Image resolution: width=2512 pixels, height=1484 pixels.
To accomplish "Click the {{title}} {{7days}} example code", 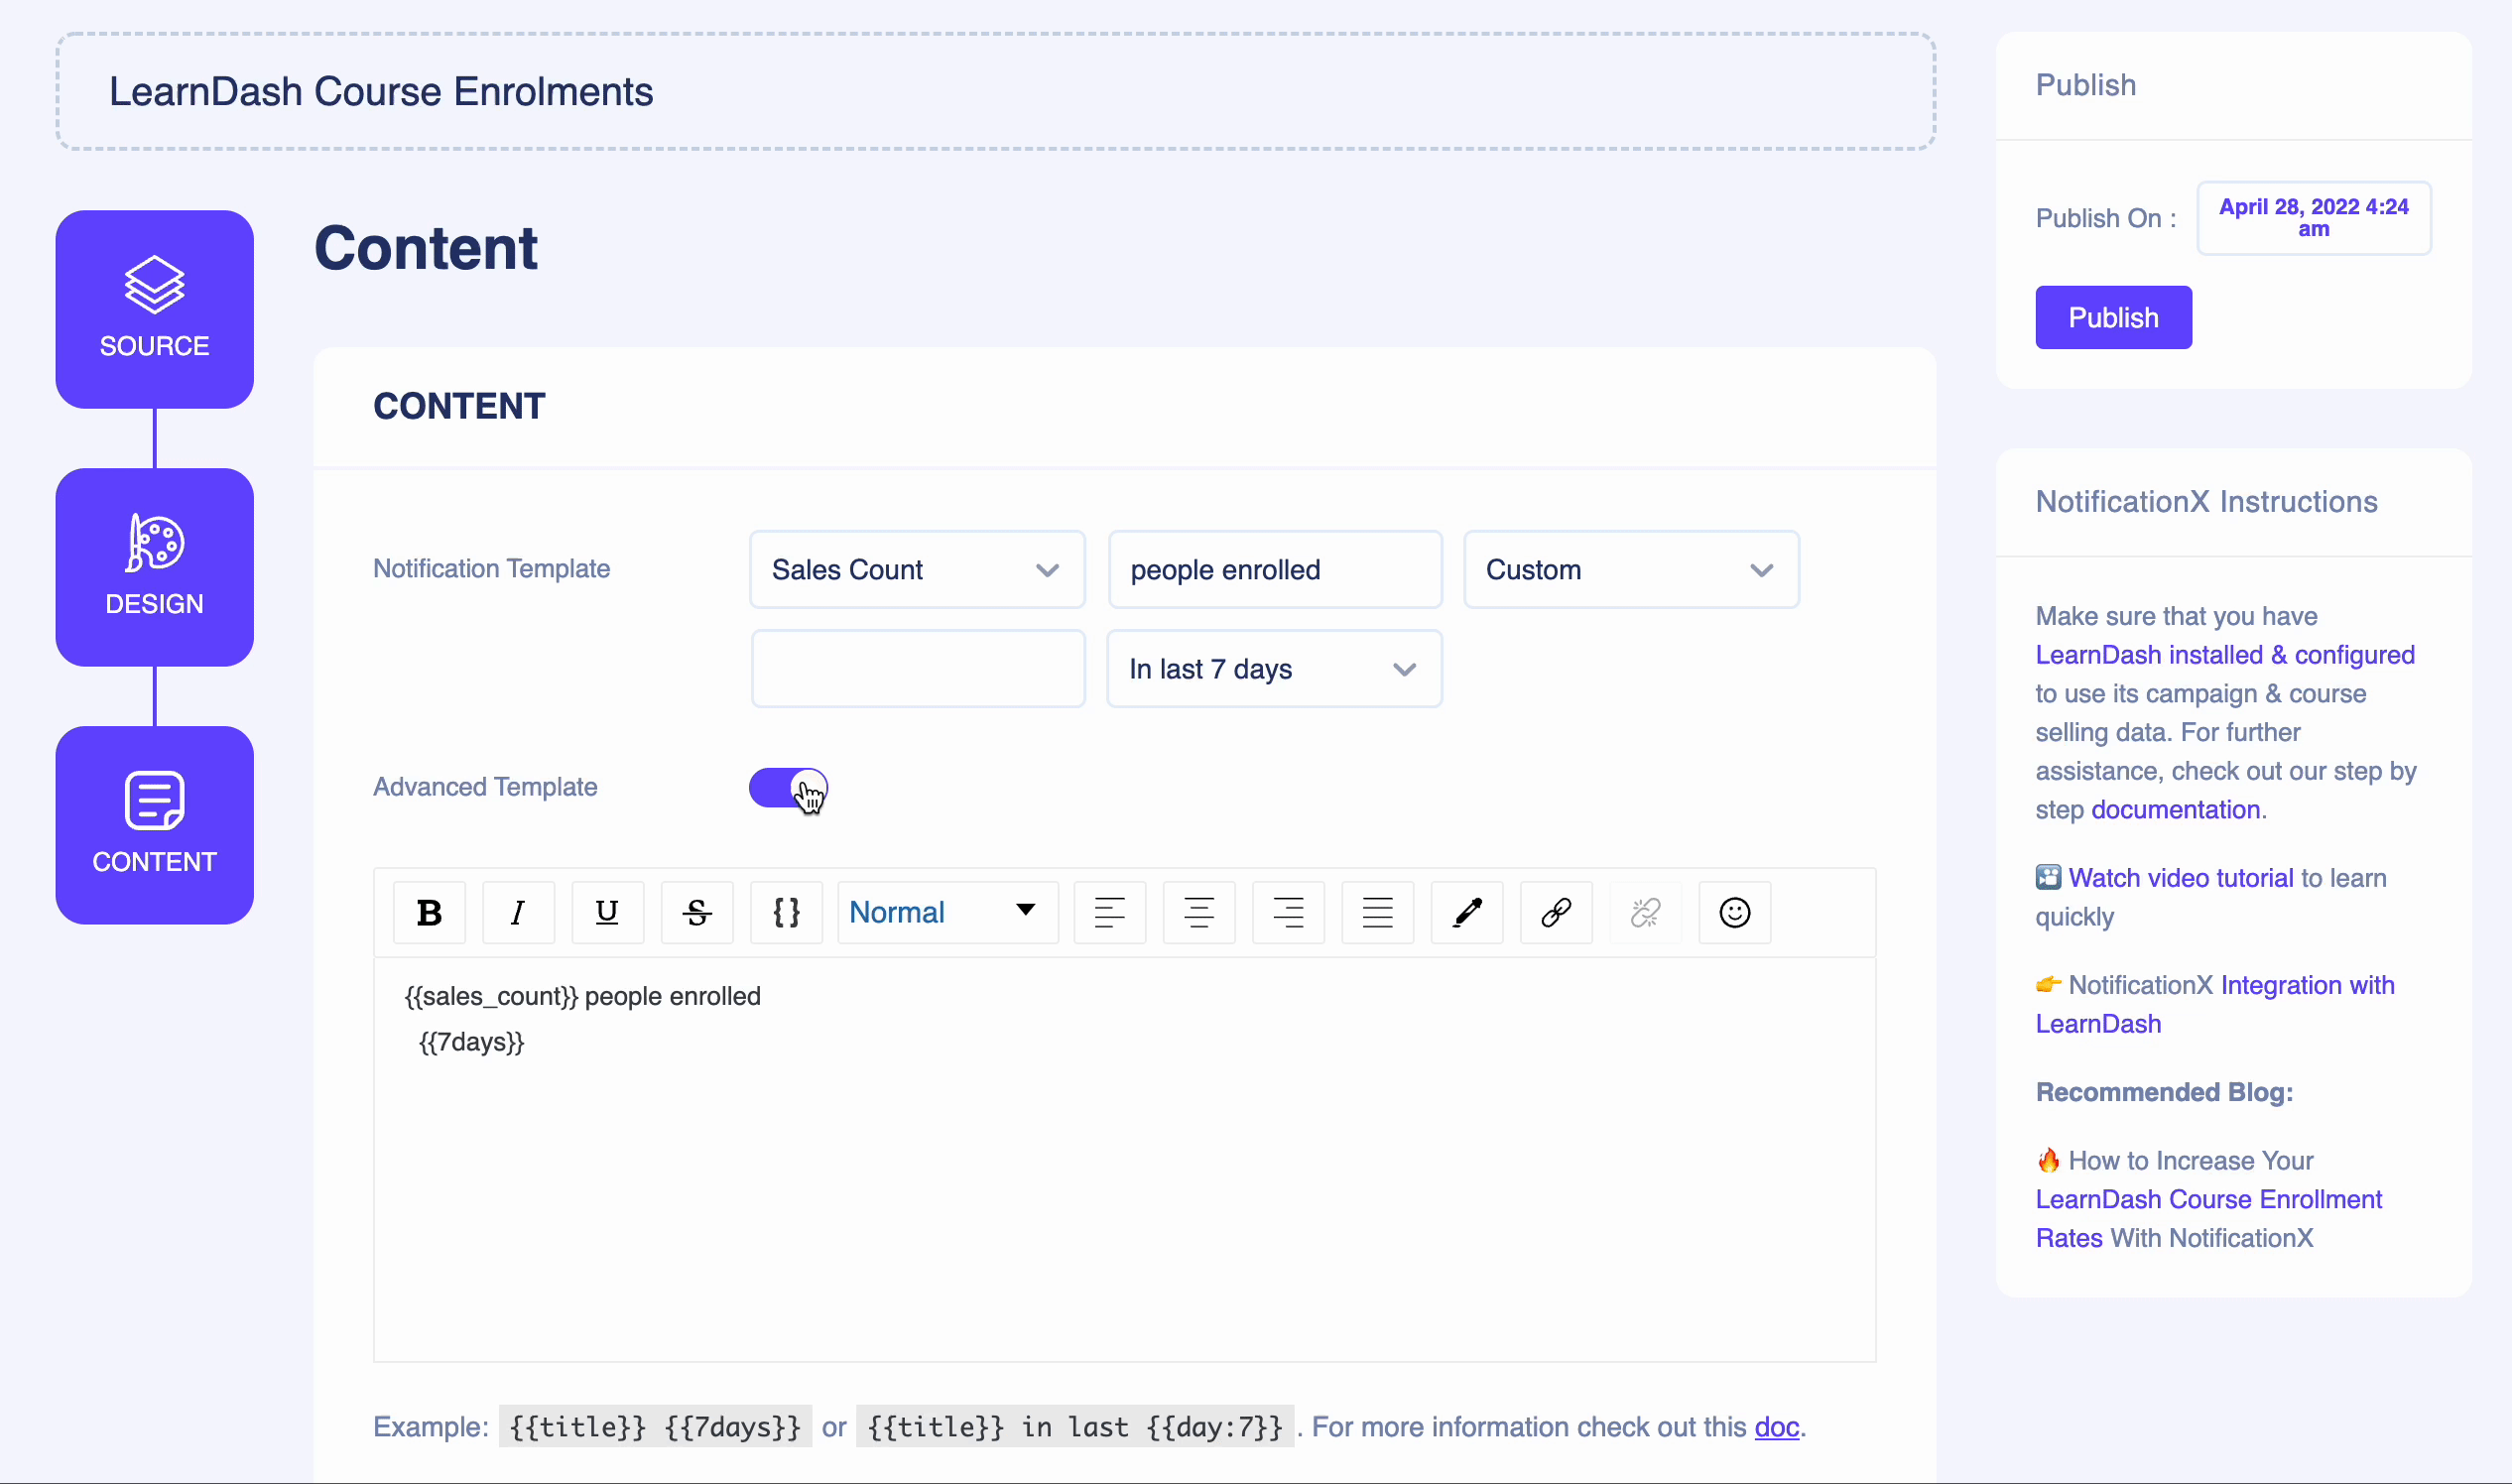I will [x=655, y=1427].
